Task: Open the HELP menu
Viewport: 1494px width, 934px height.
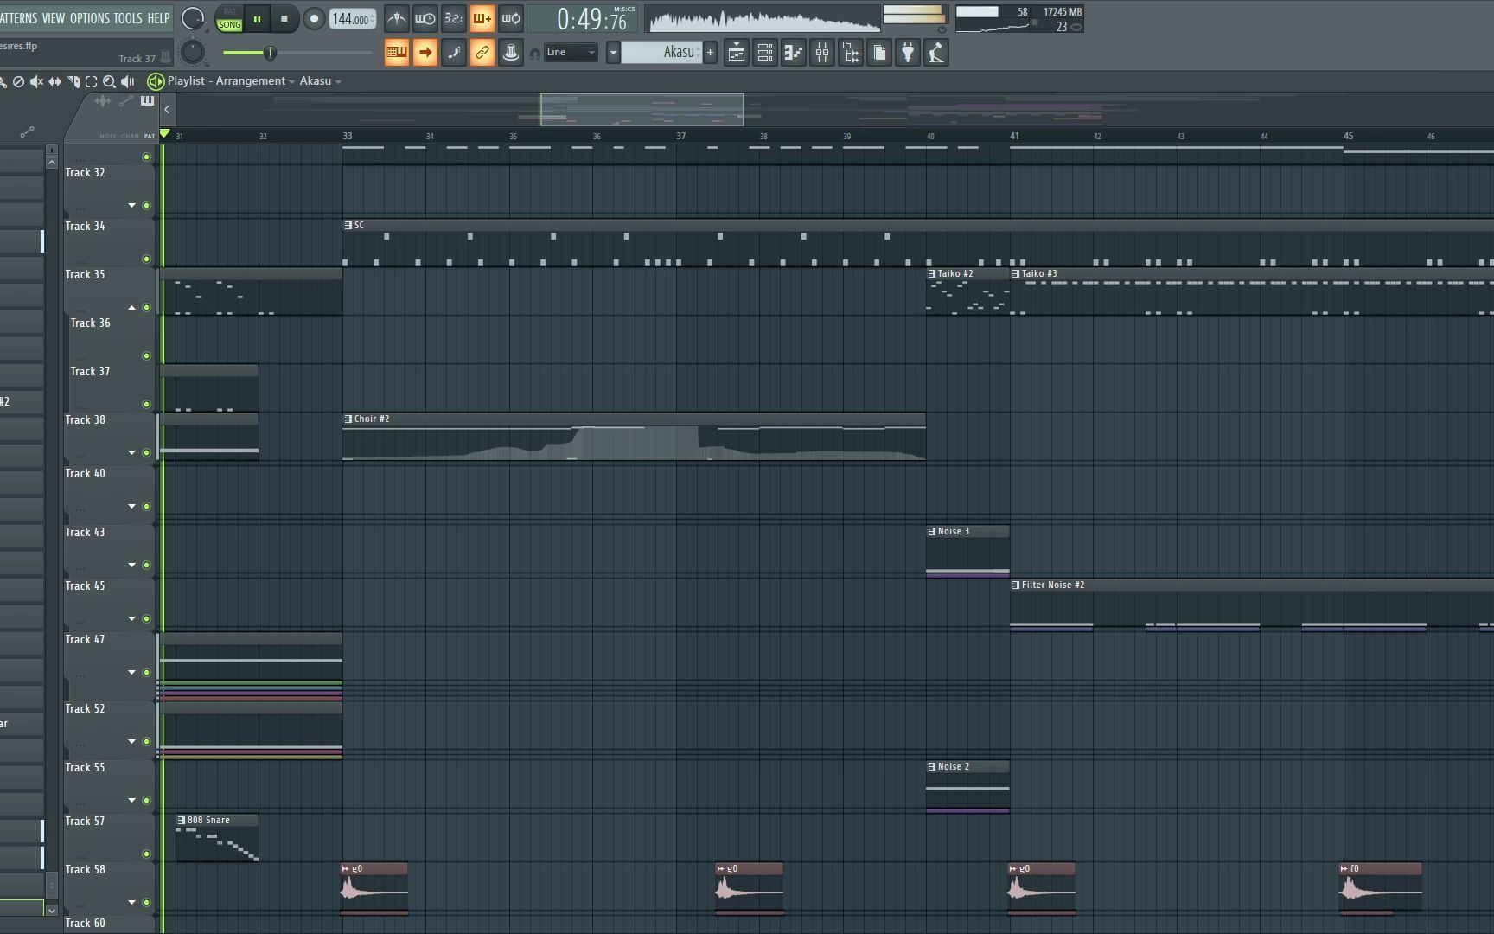Action: tap(158, 18)
